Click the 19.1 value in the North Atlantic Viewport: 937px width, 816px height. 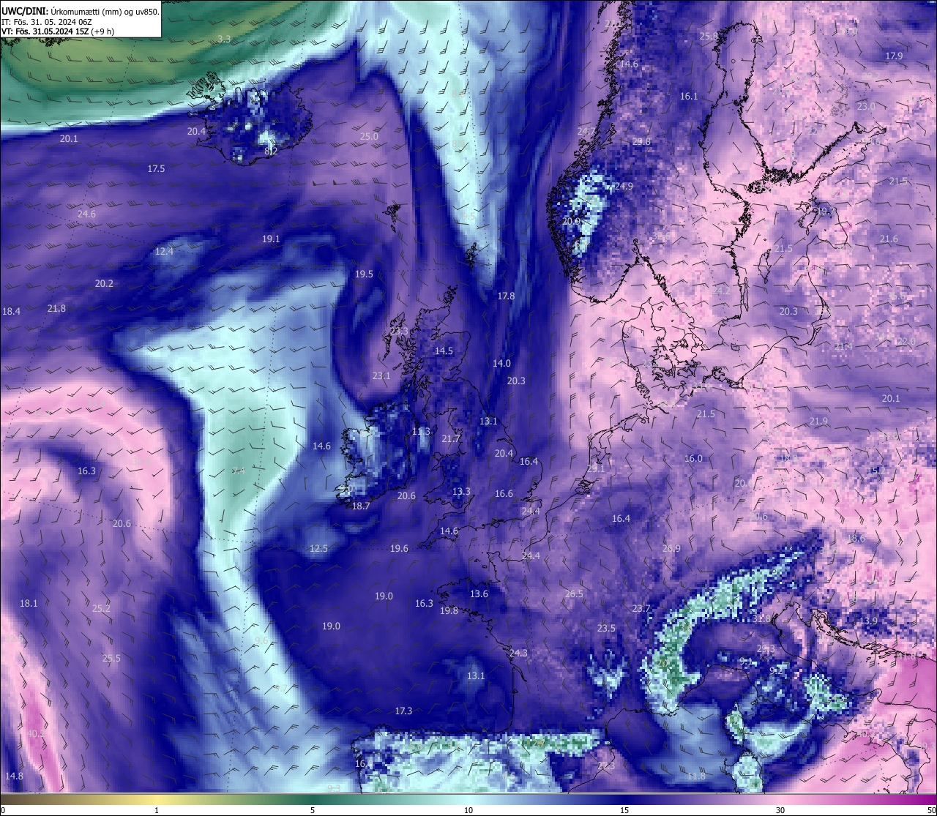[271, 239]
